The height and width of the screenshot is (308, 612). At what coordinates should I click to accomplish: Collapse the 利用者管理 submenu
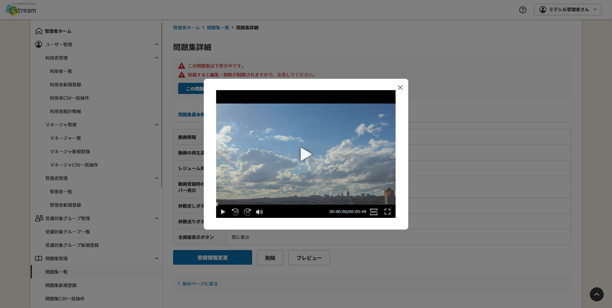157,58
